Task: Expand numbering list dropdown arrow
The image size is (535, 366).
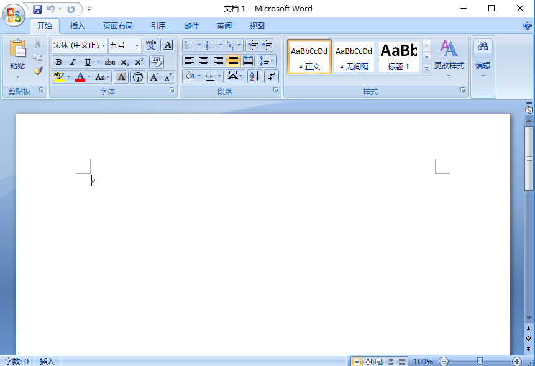Action: 221,45
